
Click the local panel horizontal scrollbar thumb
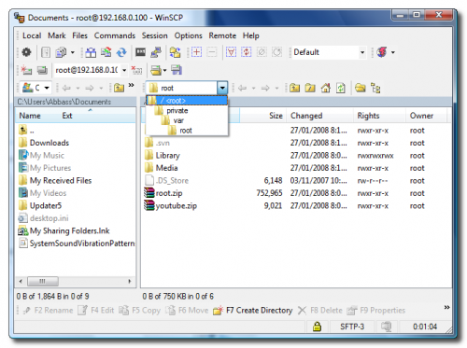43,281
